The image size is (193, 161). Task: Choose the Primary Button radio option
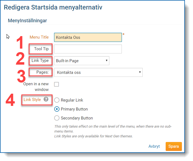[x=57, y=109]
